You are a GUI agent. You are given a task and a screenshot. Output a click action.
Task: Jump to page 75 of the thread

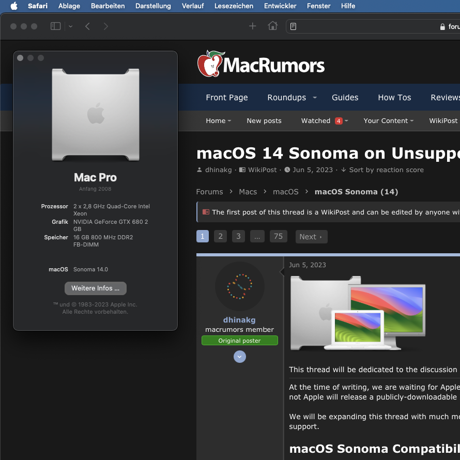pyautogui.click(x=279, y=236)
